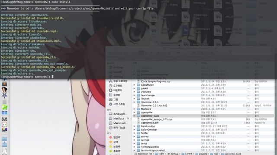Image resolution: width=277 pixels, height=155 pixels.
Task: Click the Sniffer folder icon
Action: coord(138,133)
